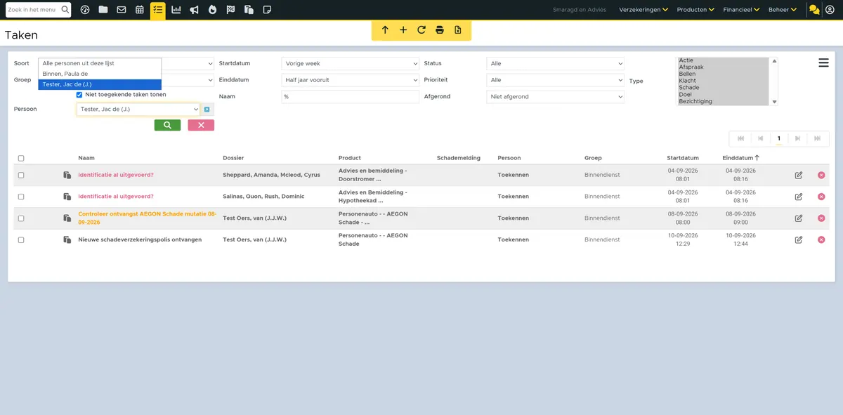Open the Status dropdown
Screen dimensions: 843x415
tap(556, 64)
